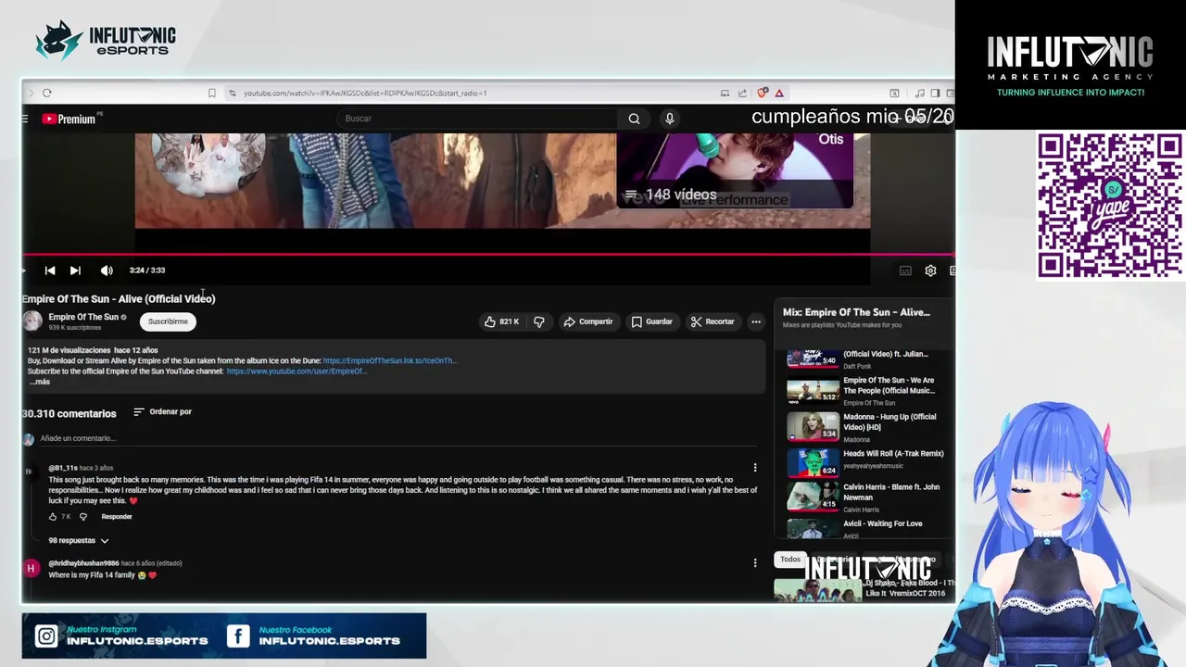Toggle subtitles button in the player
This screenshot has width=1186, height=667.
point(905,271)
